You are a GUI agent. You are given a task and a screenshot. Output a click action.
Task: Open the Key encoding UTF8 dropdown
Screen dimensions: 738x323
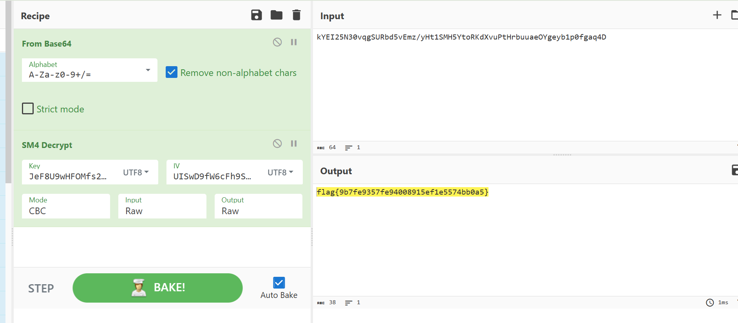coord(136,172)
